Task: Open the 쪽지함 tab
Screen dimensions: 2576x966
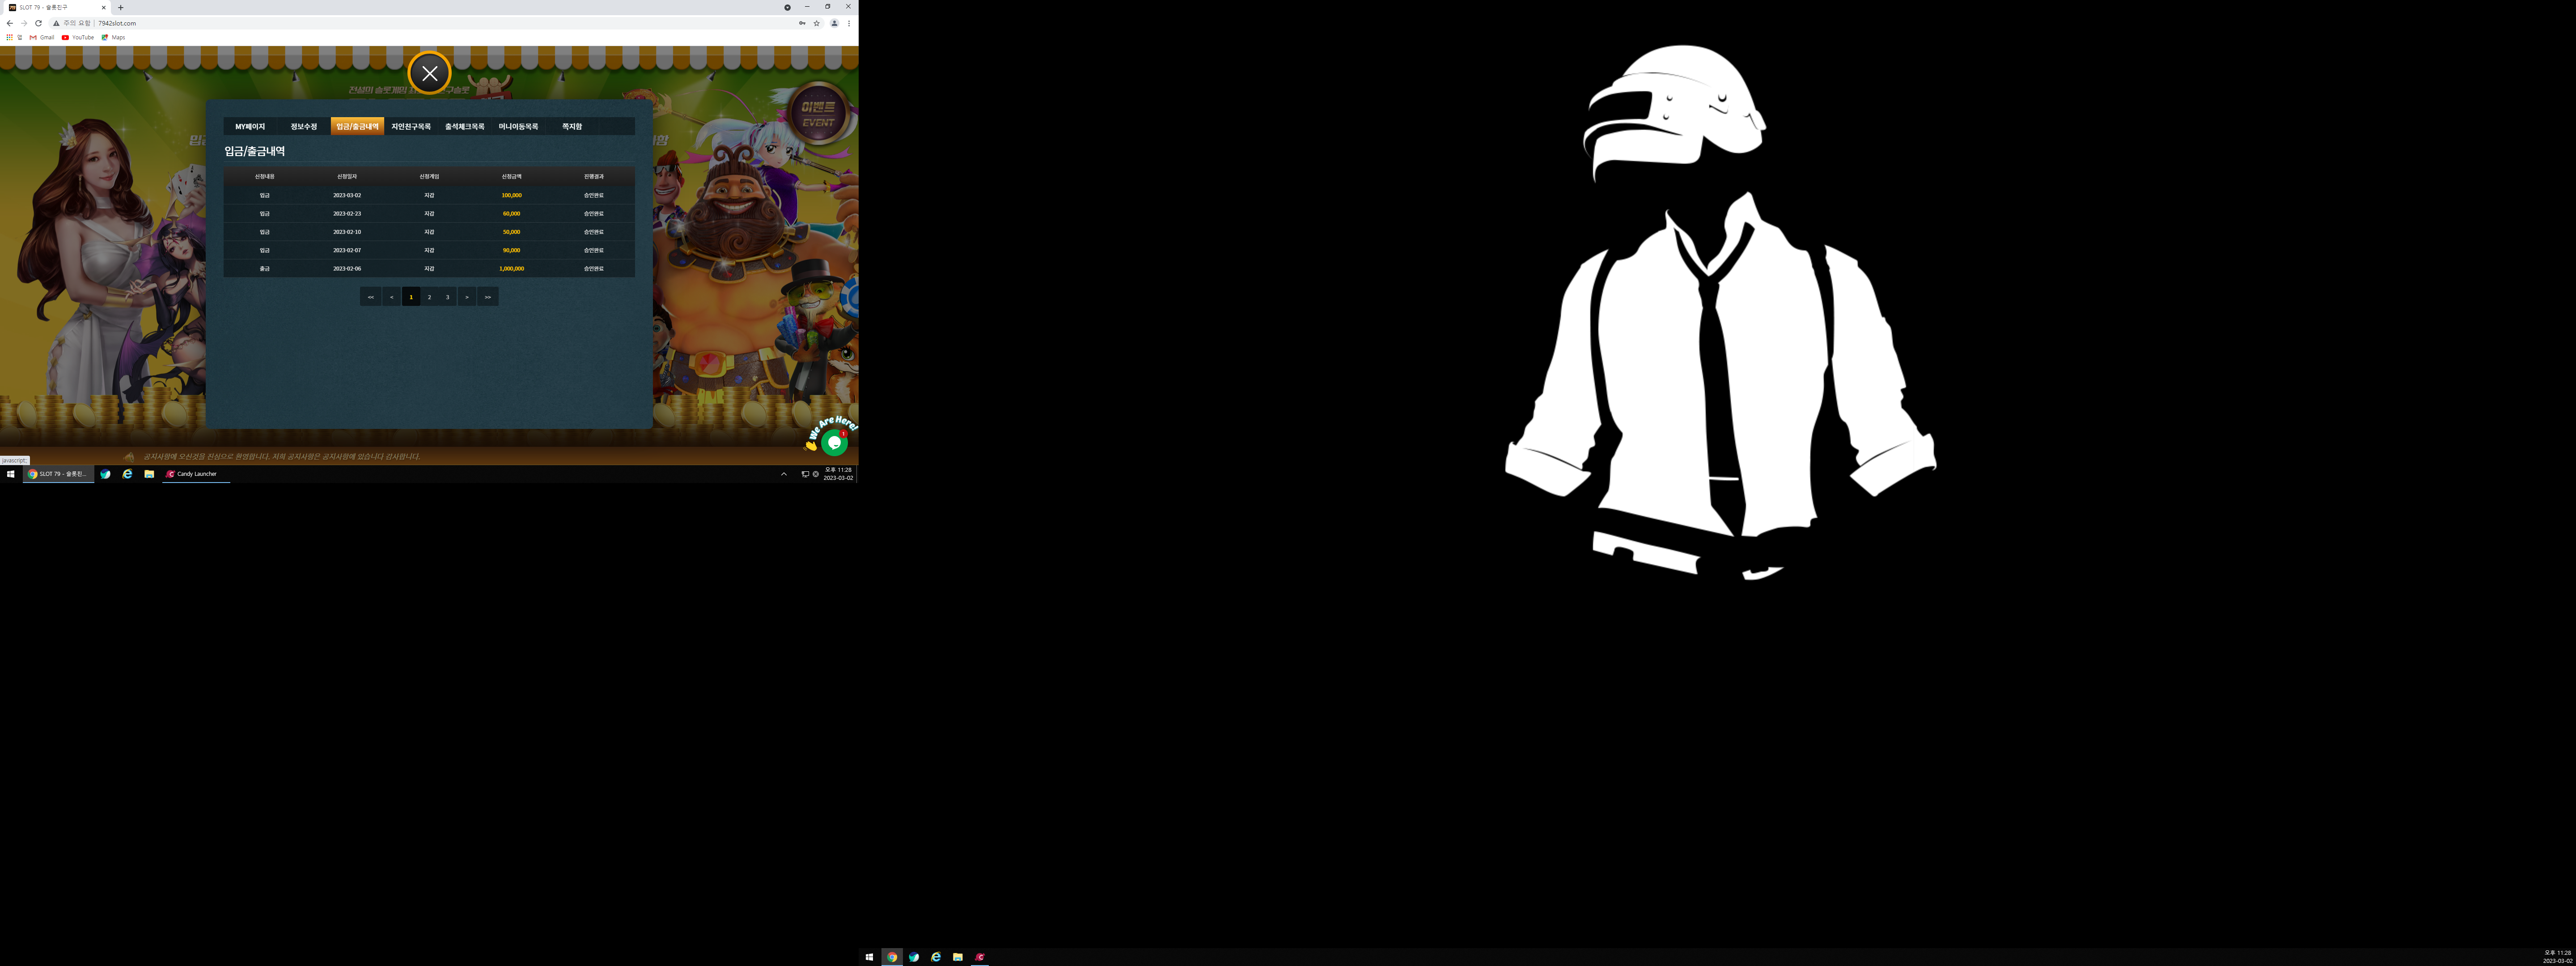Action: (572, 127)
